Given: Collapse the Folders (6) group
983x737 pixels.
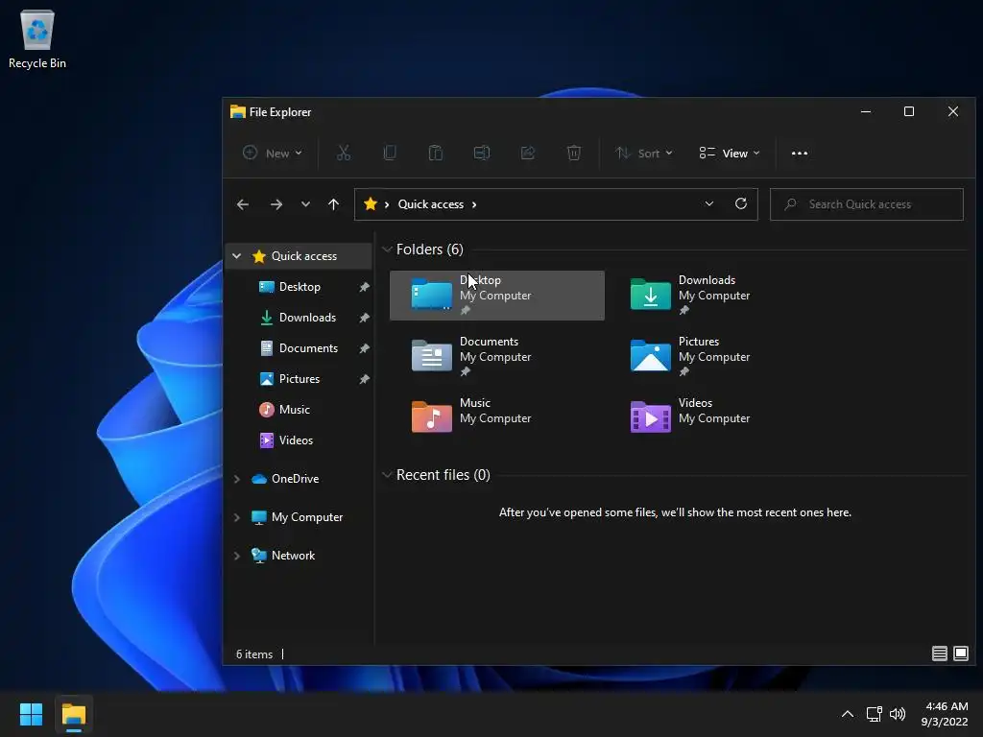Looking at the screenshot, I should [x=387, y=250].
